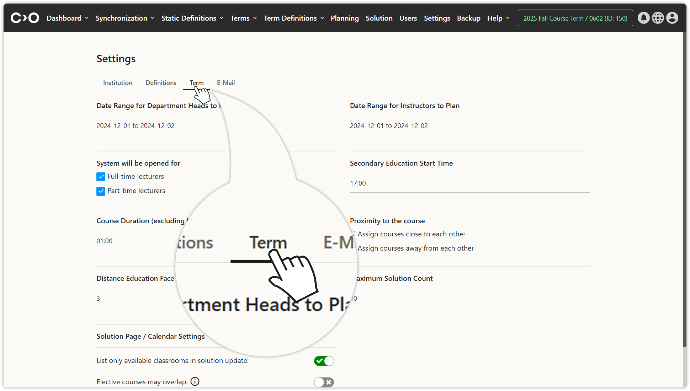690x391 pixels.
Task: Expand the Dashboard dropdown menu
Action: 67,18
